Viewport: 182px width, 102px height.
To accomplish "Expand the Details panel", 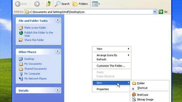I will coord(57,90).
